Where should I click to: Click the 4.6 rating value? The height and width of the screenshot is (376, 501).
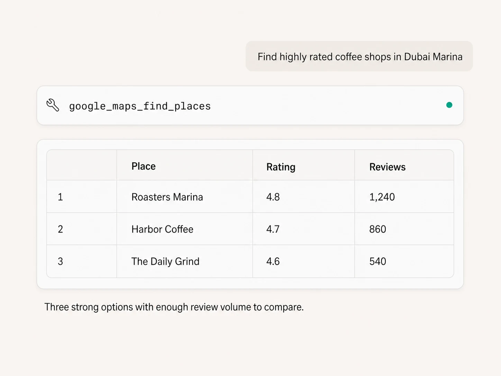click(273, 261)
